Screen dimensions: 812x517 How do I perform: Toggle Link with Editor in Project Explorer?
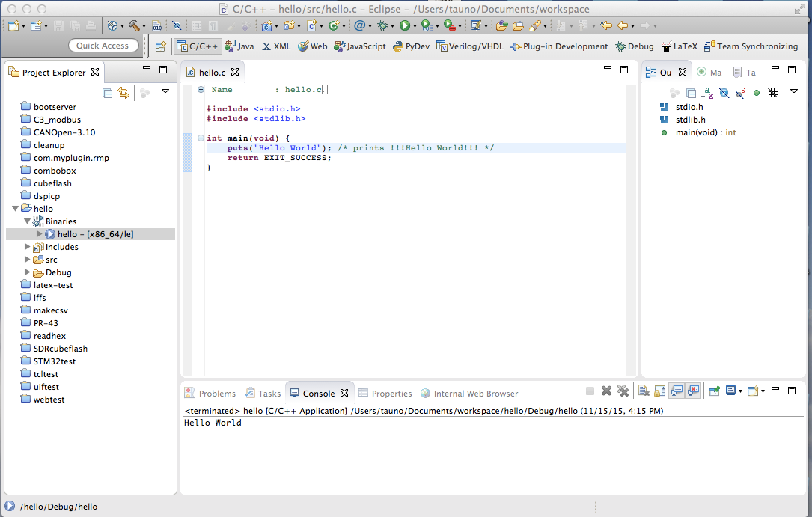coord(123,93)
